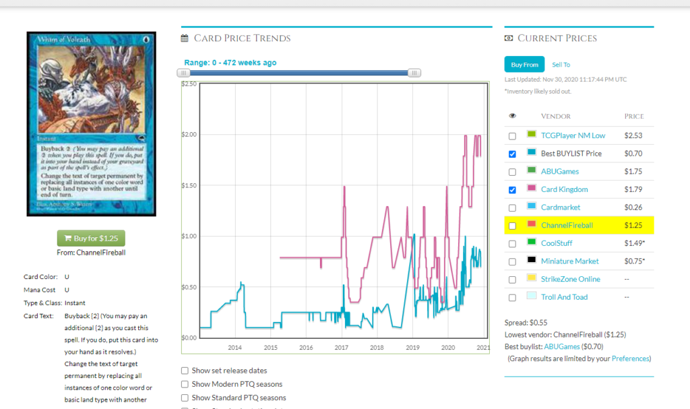Image resolution: width=690 pixels, height=409 pixels.
Task: Click the Price column header
Action: pyautogui.click(x=633, y=116)
